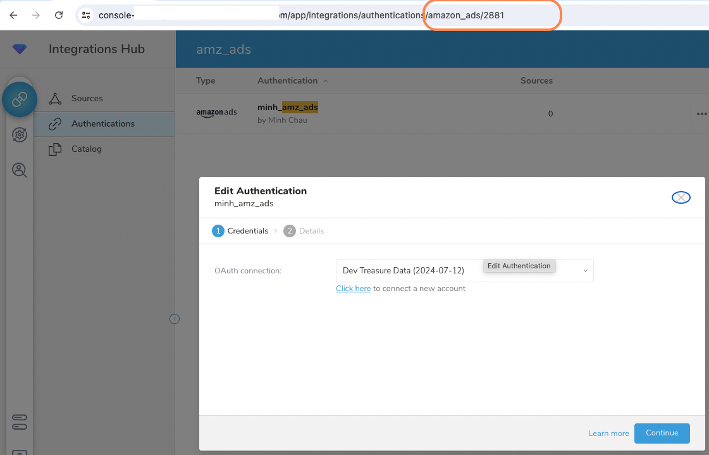This screenshot has width=709, height=455.
Task: Click the Amazon Ads logo in table row
Action: [216, 113]
